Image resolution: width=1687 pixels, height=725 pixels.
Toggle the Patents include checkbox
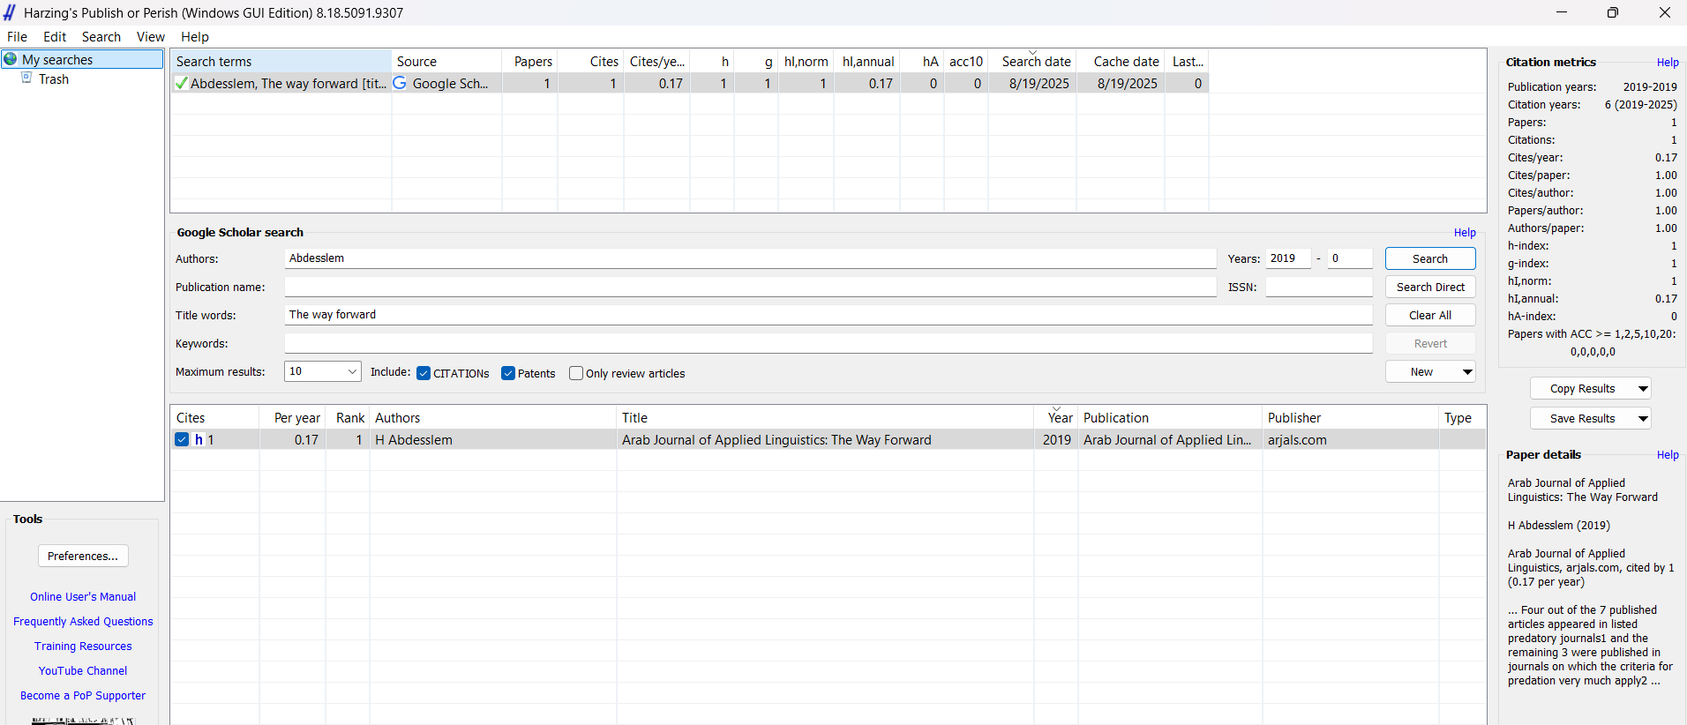508,373
